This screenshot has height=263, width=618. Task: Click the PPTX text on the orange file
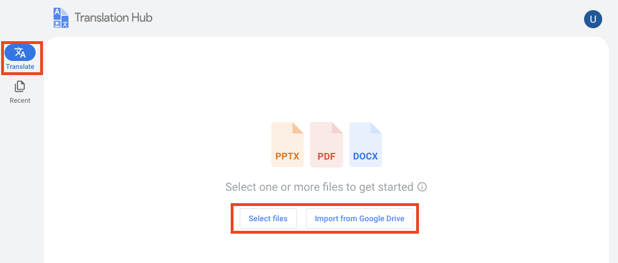tap(287, 156)
